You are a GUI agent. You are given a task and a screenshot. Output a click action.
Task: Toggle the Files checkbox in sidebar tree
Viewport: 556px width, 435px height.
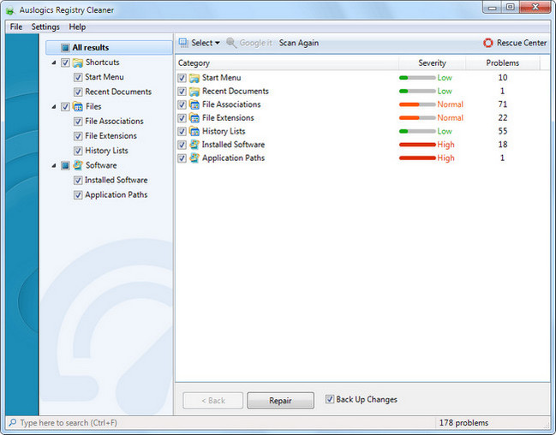click(x=65, y=107)
